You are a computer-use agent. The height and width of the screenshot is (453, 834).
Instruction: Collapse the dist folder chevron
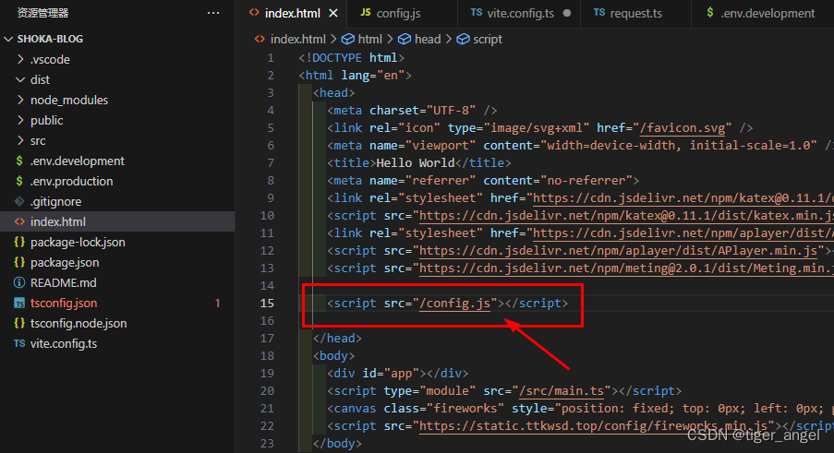tap(20, 79)
